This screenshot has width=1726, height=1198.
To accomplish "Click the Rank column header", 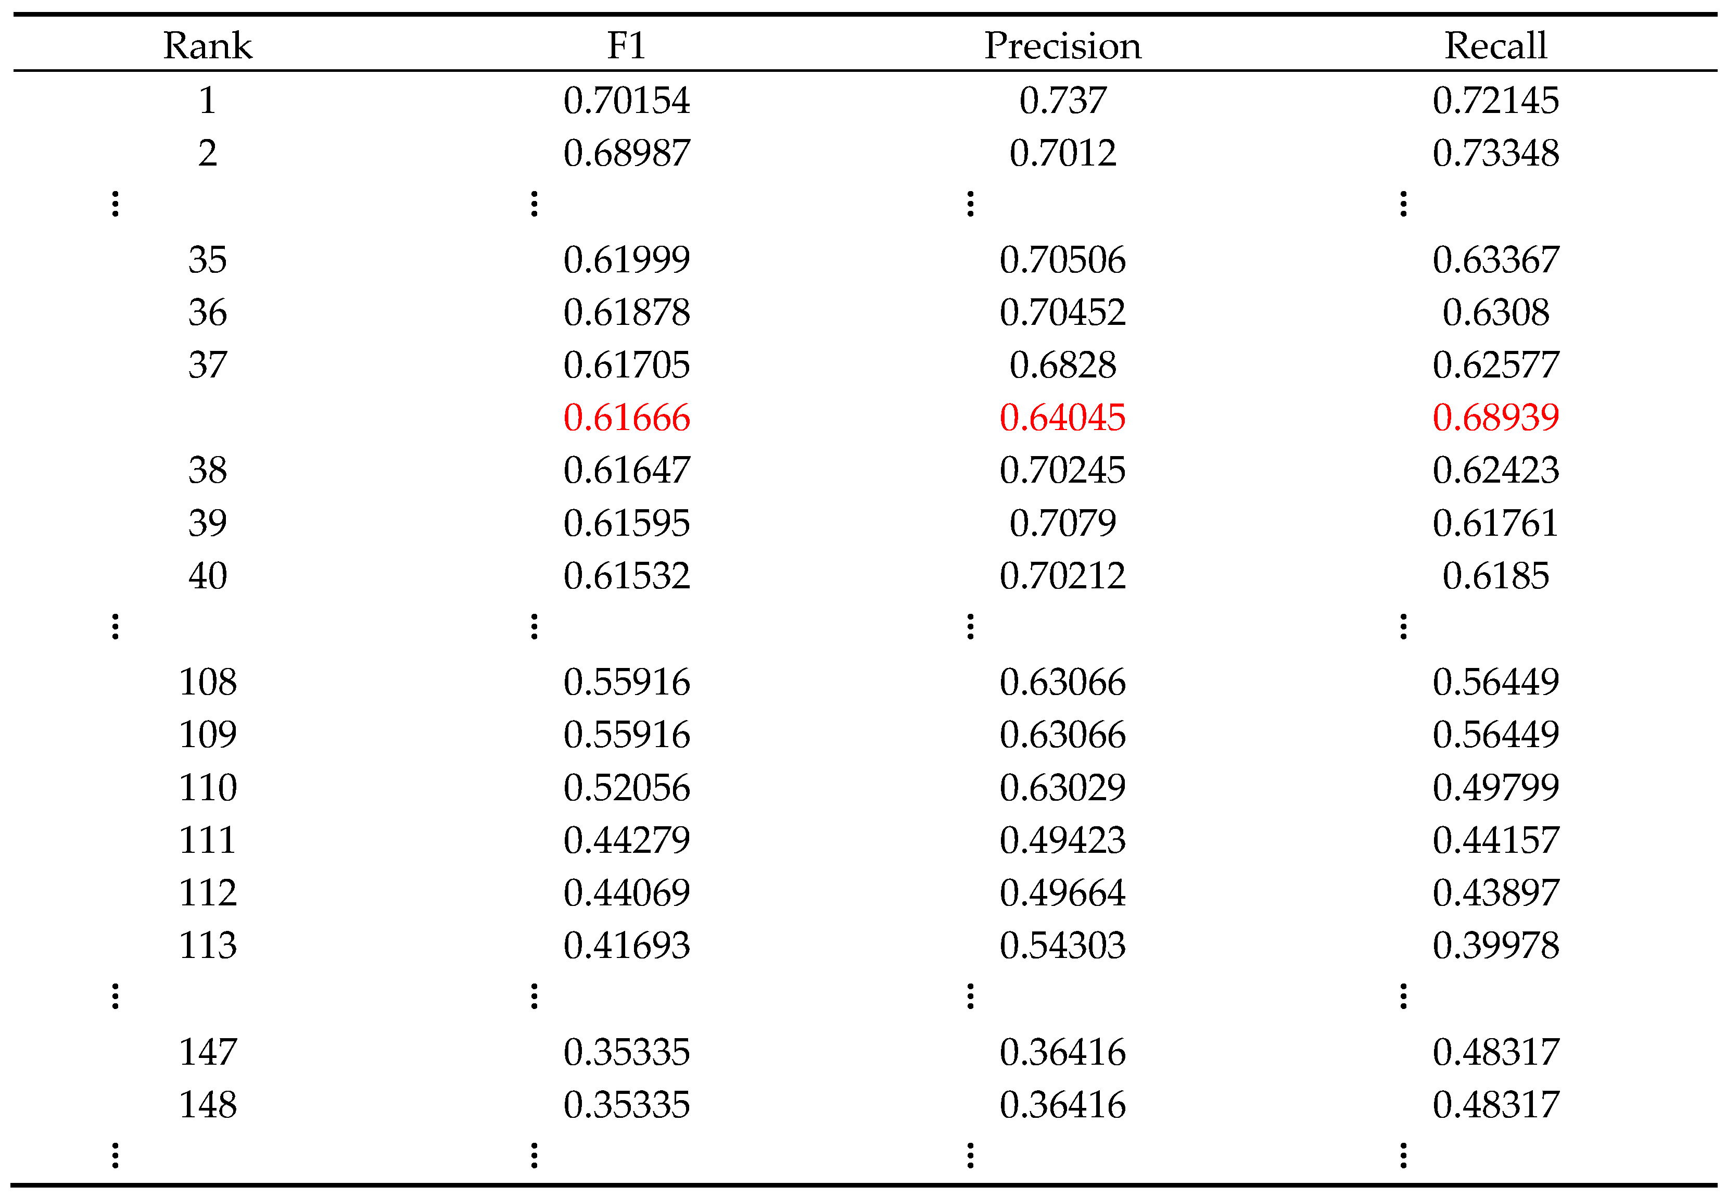I will [207, 46].
